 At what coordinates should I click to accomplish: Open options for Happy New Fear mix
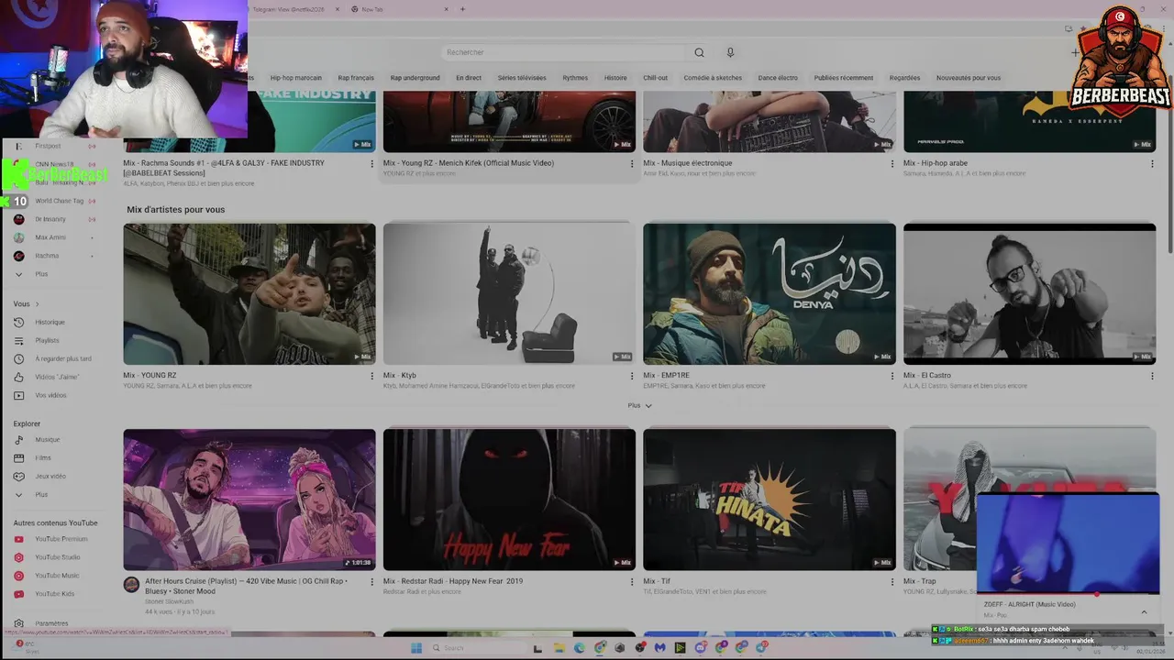[632, 582]
